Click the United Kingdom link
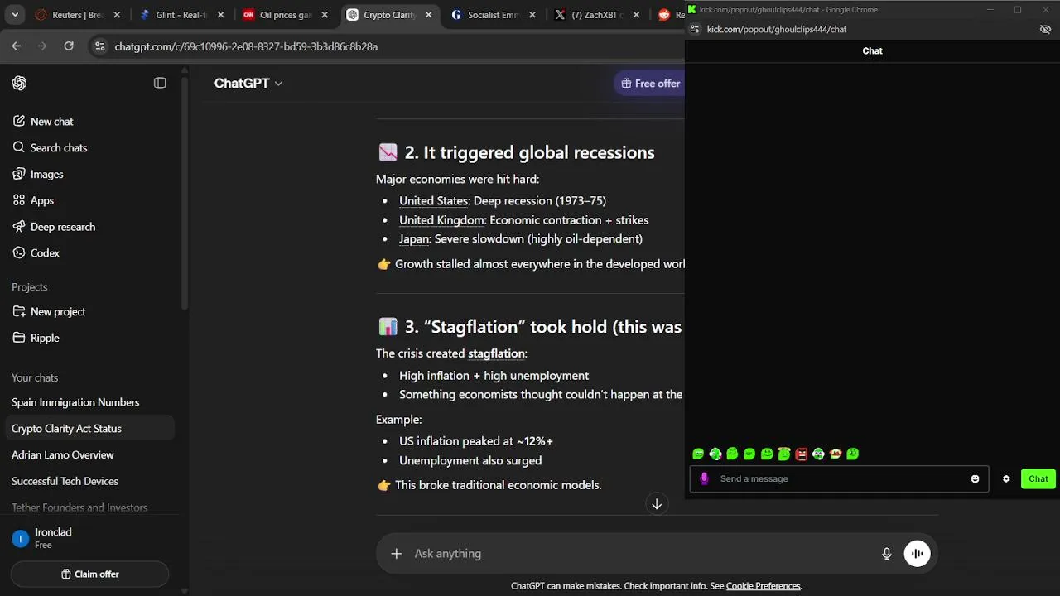This screenshot has width=1060, height=596. (441, 220)
